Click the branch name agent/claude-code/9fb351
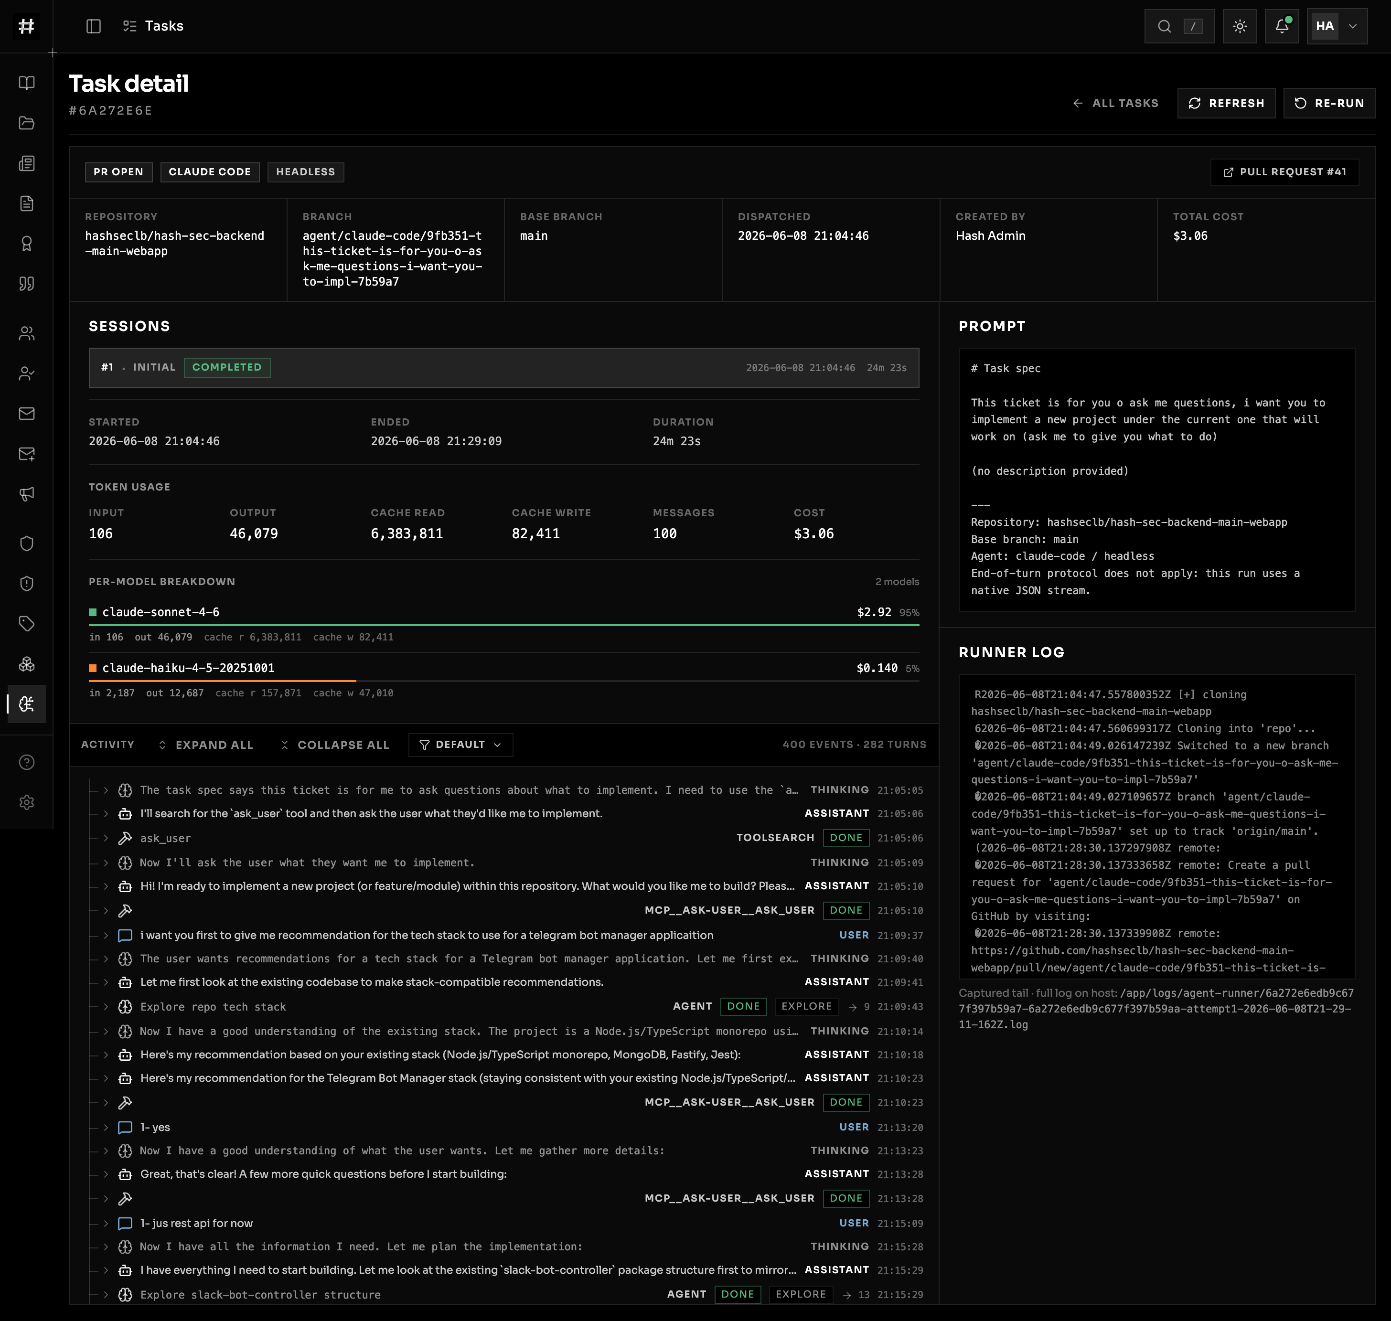This screenshot has height=1321, width=1391. point(392,258)
